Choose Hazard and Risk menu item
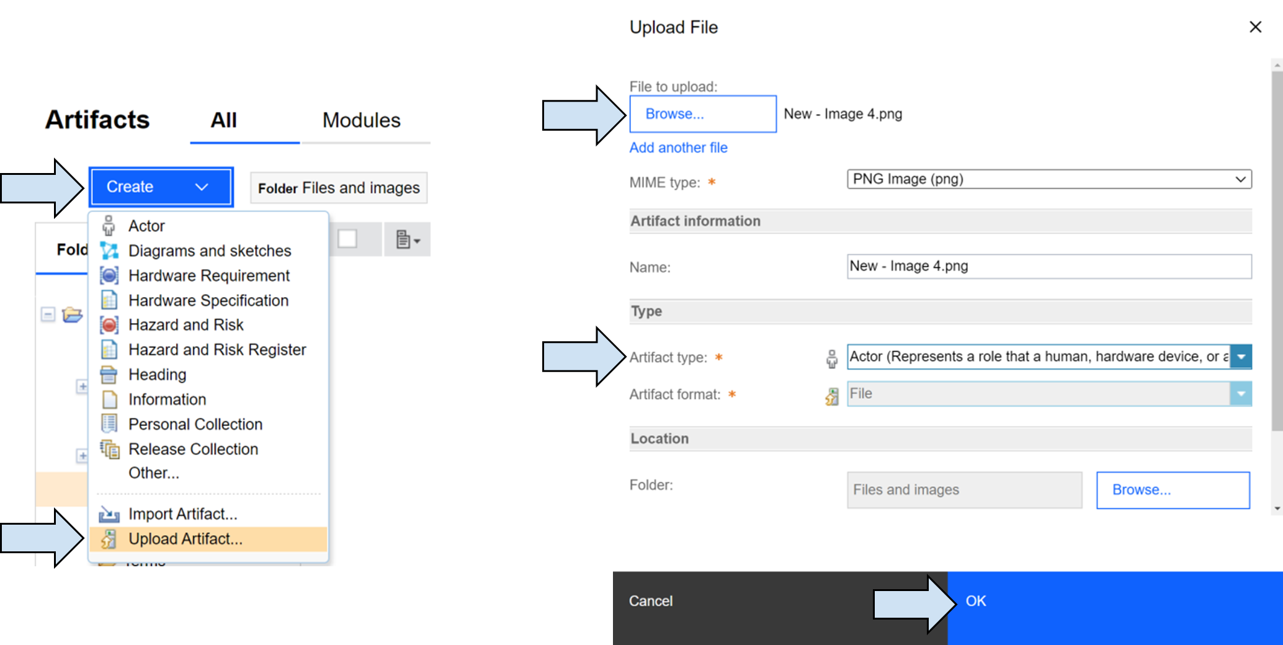This screenshot has width=1283, height=645. point(208,325)
